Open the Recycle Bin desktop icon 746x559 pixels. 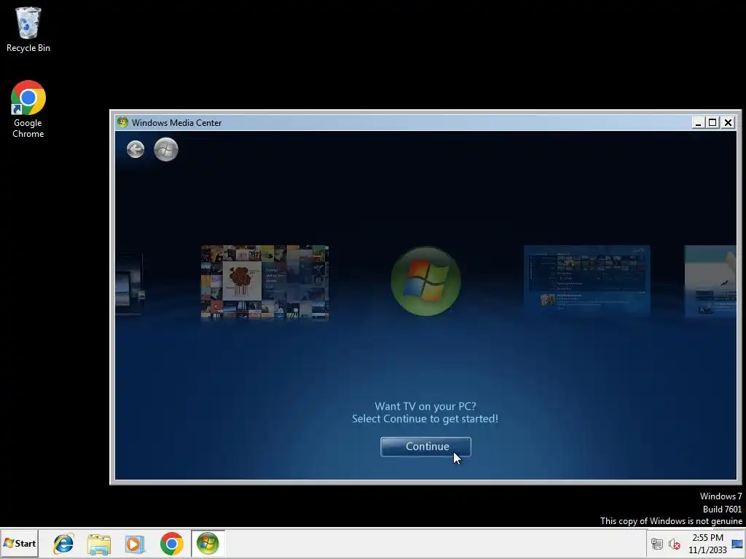coord(28,29)
